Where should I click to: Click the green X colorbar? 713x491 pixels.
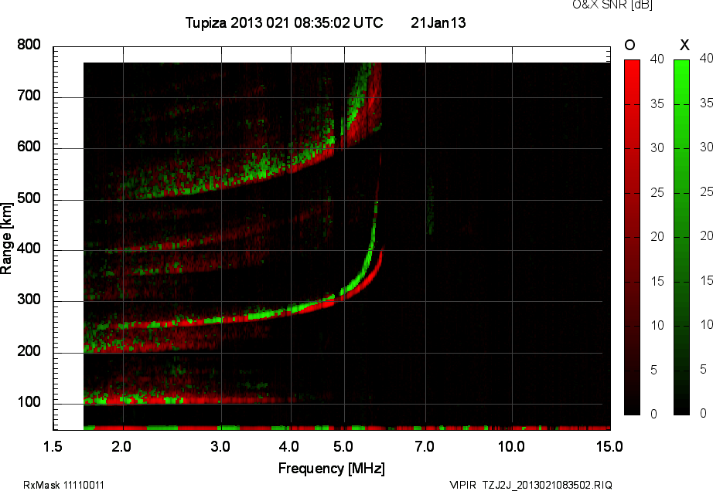681,237
